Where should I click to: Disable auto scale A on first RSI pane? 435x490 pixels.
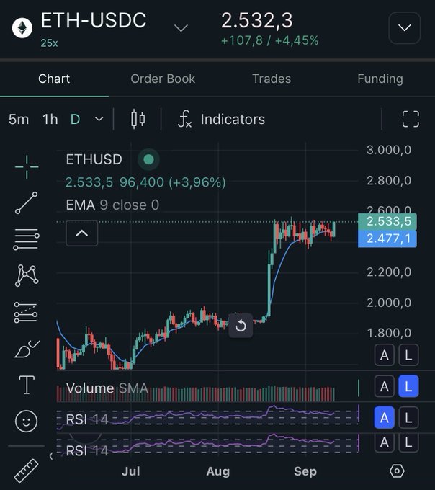384,417
